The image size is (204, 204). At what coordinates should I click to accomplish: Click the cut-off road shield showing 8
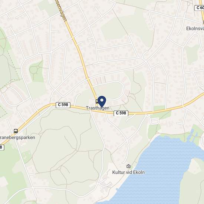coord(2,147)
